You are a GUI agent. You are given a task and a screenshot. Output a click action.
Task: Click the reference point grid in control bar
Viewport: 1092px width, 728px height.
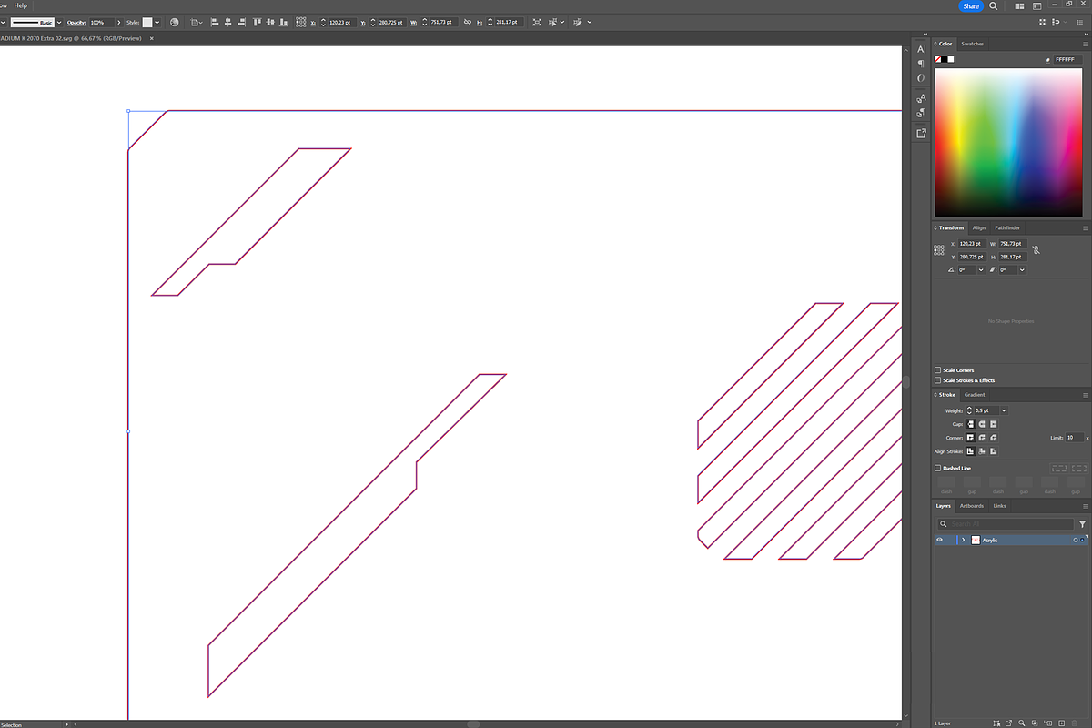tap(301, 22)
